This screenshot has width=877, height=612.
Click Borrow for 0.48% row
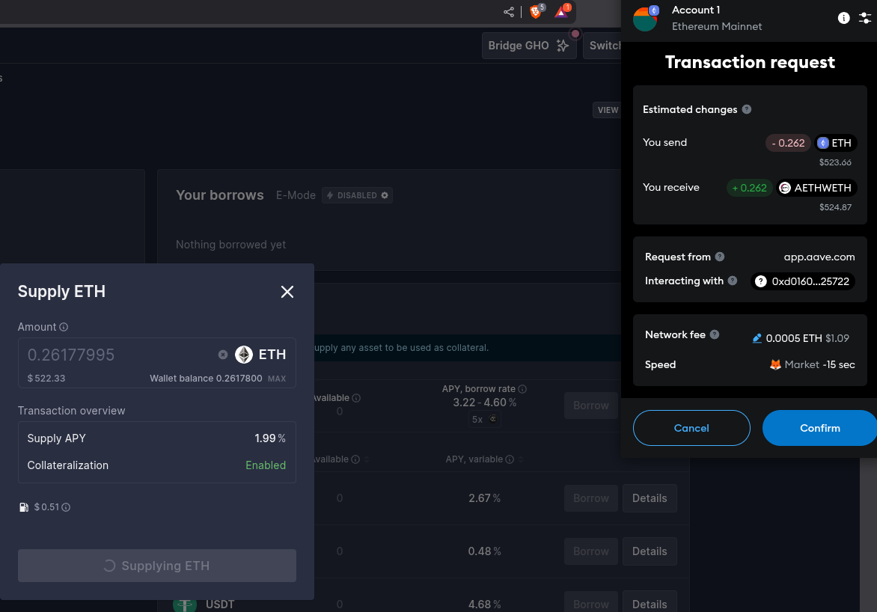coord(590,551)
